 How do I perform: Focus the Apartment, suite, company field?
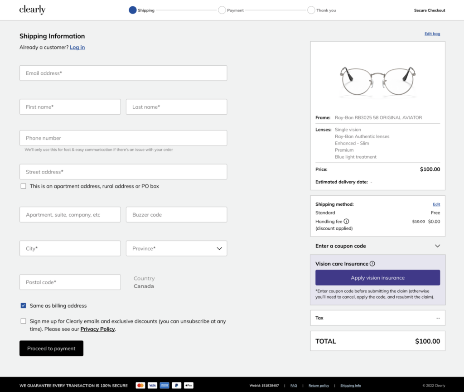pyautogui.click(x=70, y=214)
